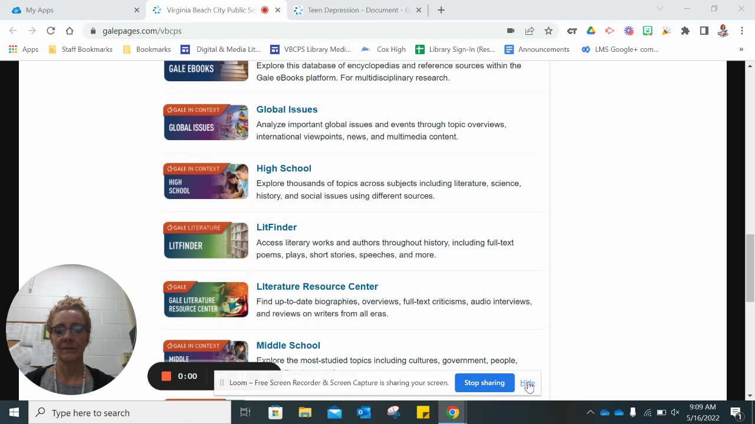Toggle the muted speaker volume icon

pyautogui.click(x=675, y=412)
